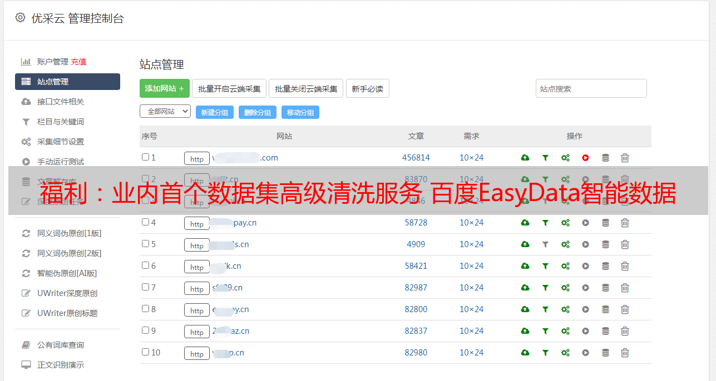The height and width of the screenshot is (381, 716).
Task: Click the 新建分组 button
Action: (x=214, y=112)
